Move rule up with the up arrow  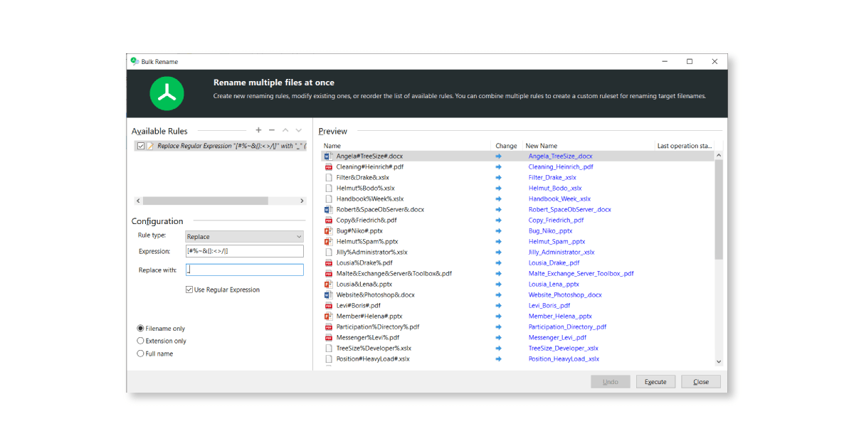coord(285,130)
